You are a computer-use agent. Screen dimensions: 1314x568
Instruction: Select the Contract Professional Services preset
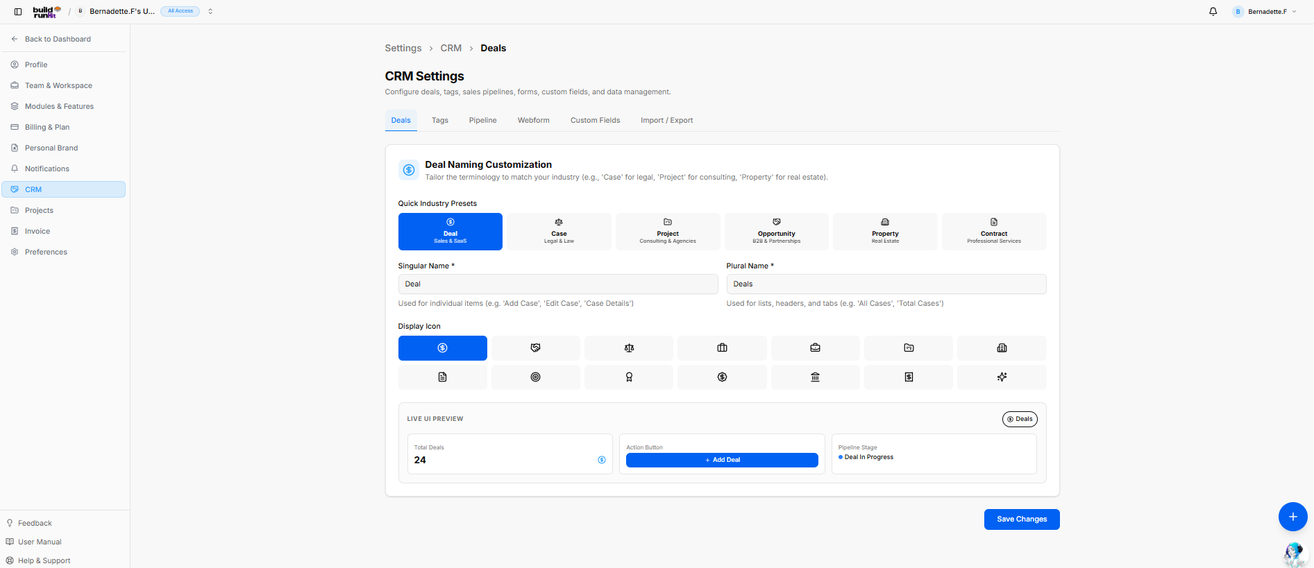coord(994,232)
